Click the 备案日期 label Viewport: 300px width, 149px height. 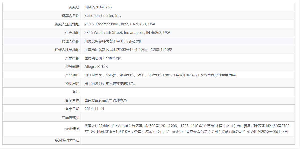[x=72, y=109]
